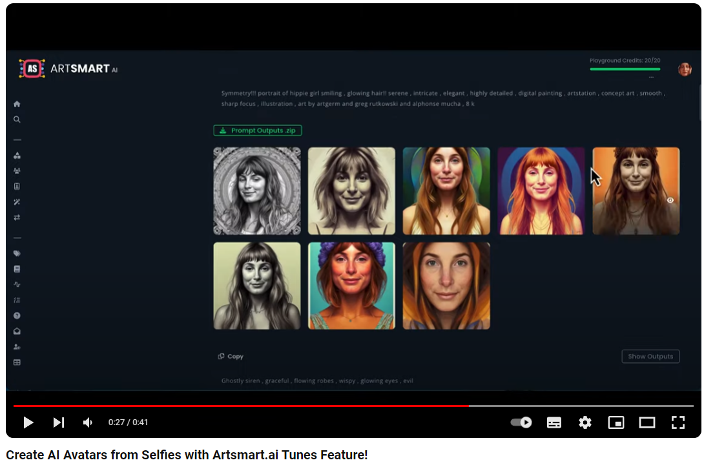Select the shapes icon in the sidebar
704x469 pixels.
click(17, 156)
